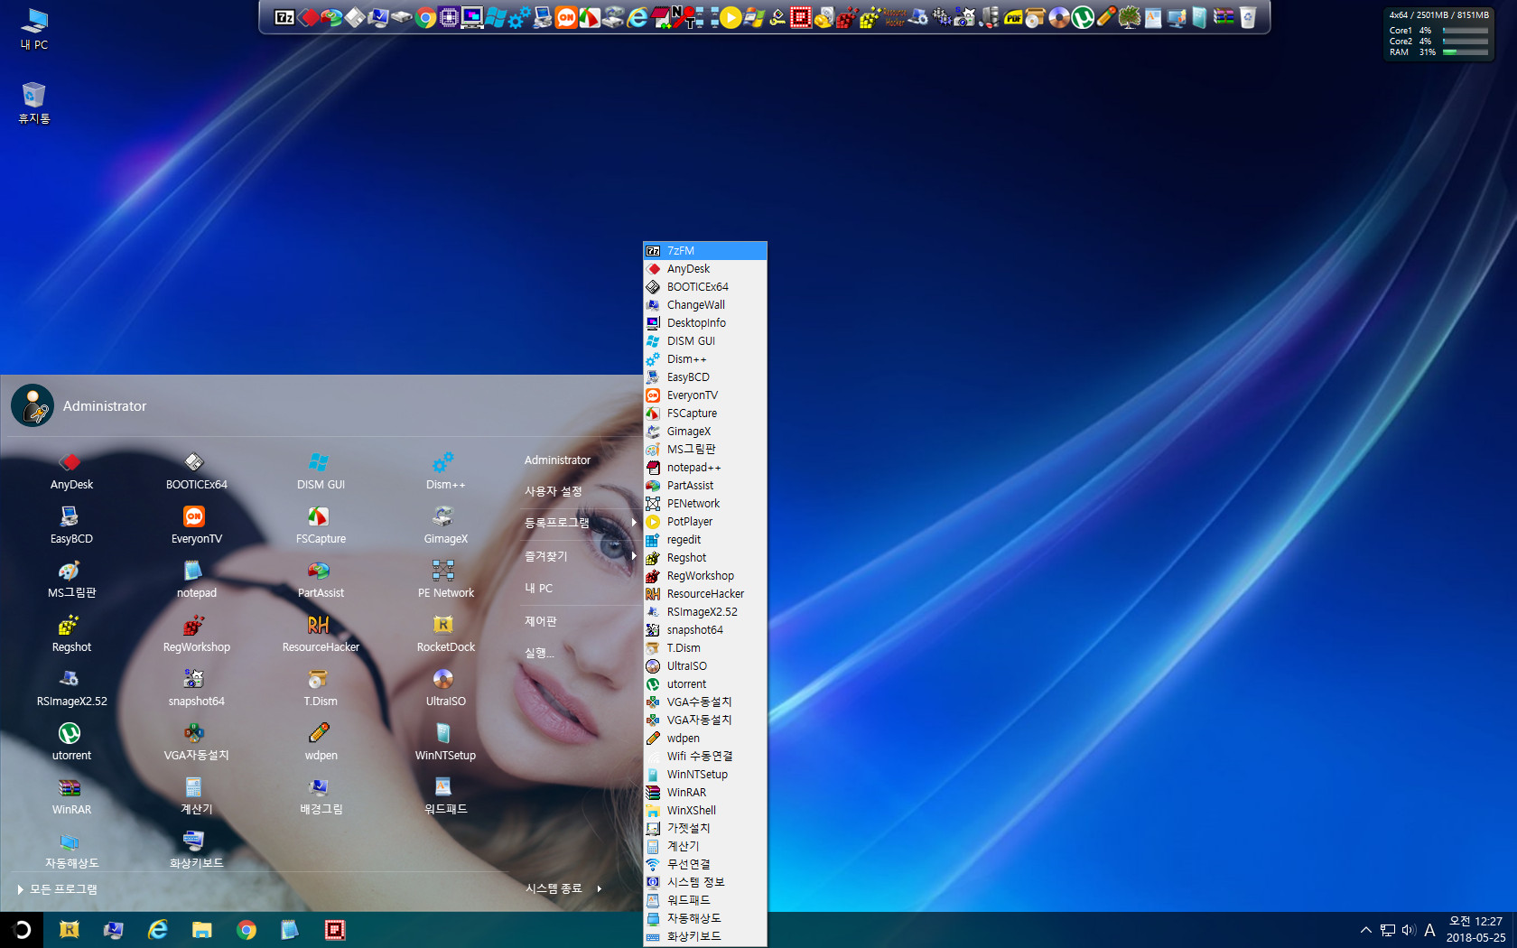Click the Start button on taskbar

point(21,930)
